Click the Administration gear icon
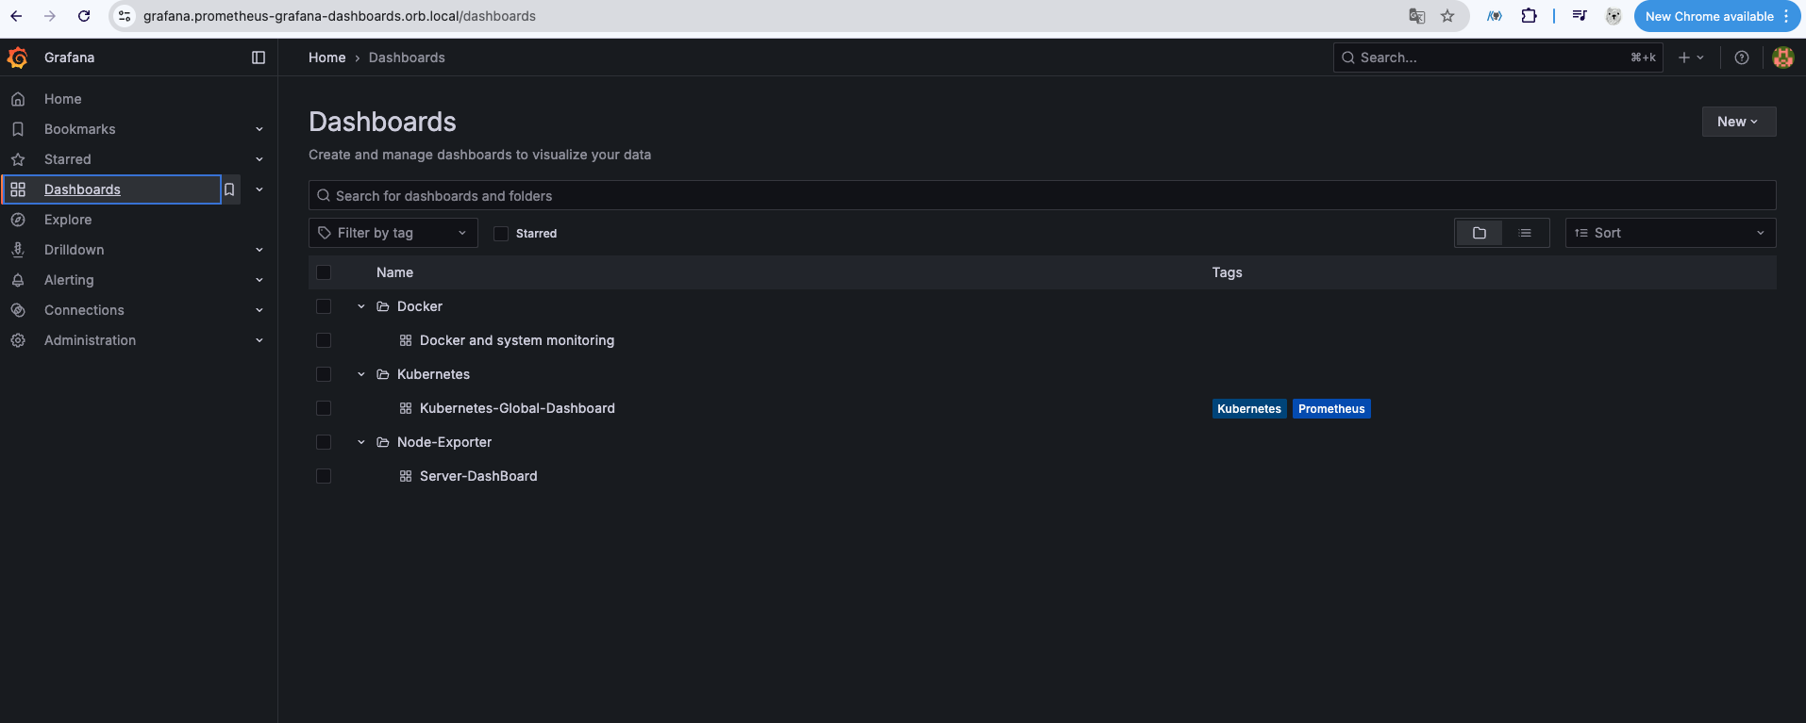The image size is (1806, 723). 18,340
